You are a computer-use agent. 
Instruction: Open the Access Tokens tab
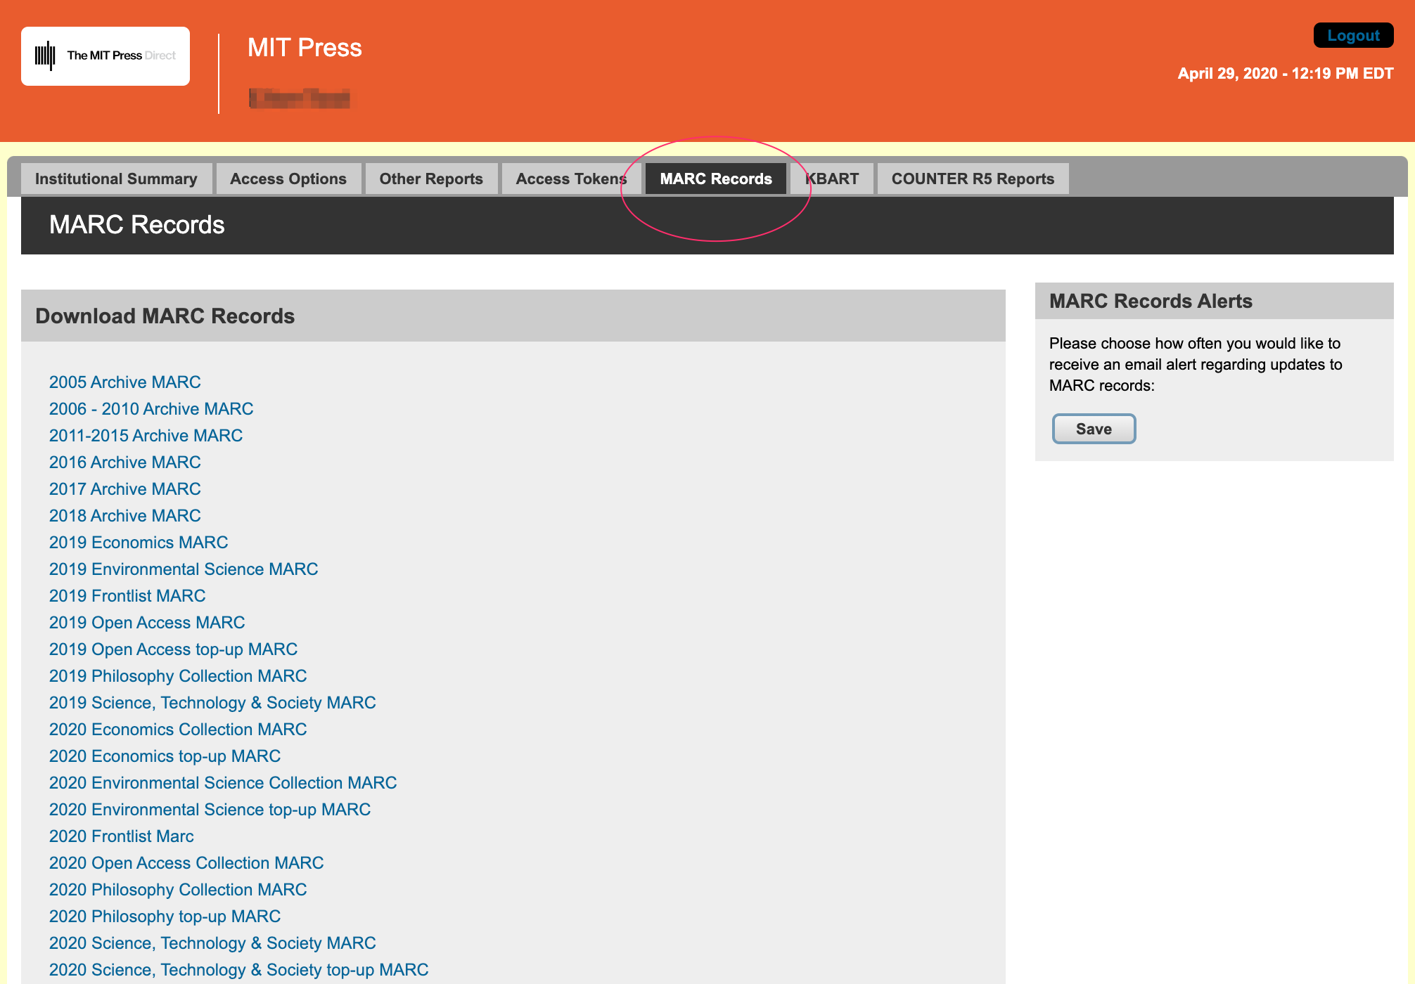(x=571, y=179)
